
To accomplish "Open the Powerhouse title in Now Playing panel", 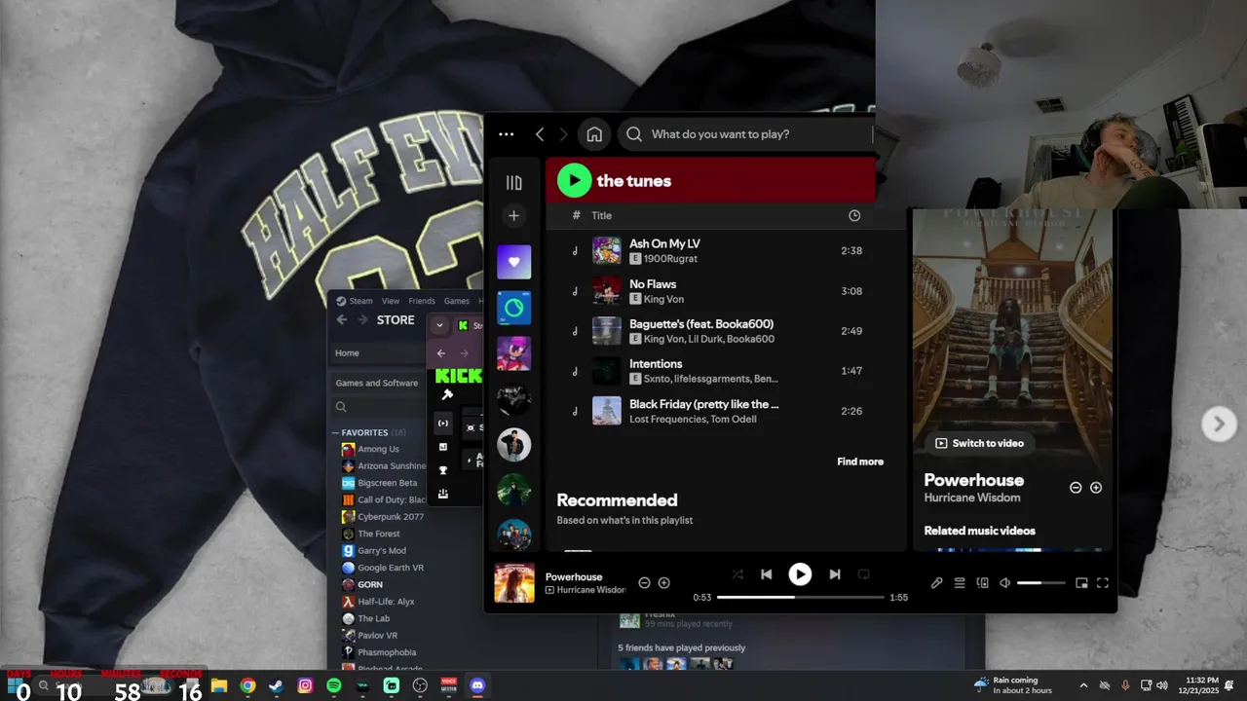I will click(x=973, y=480).
